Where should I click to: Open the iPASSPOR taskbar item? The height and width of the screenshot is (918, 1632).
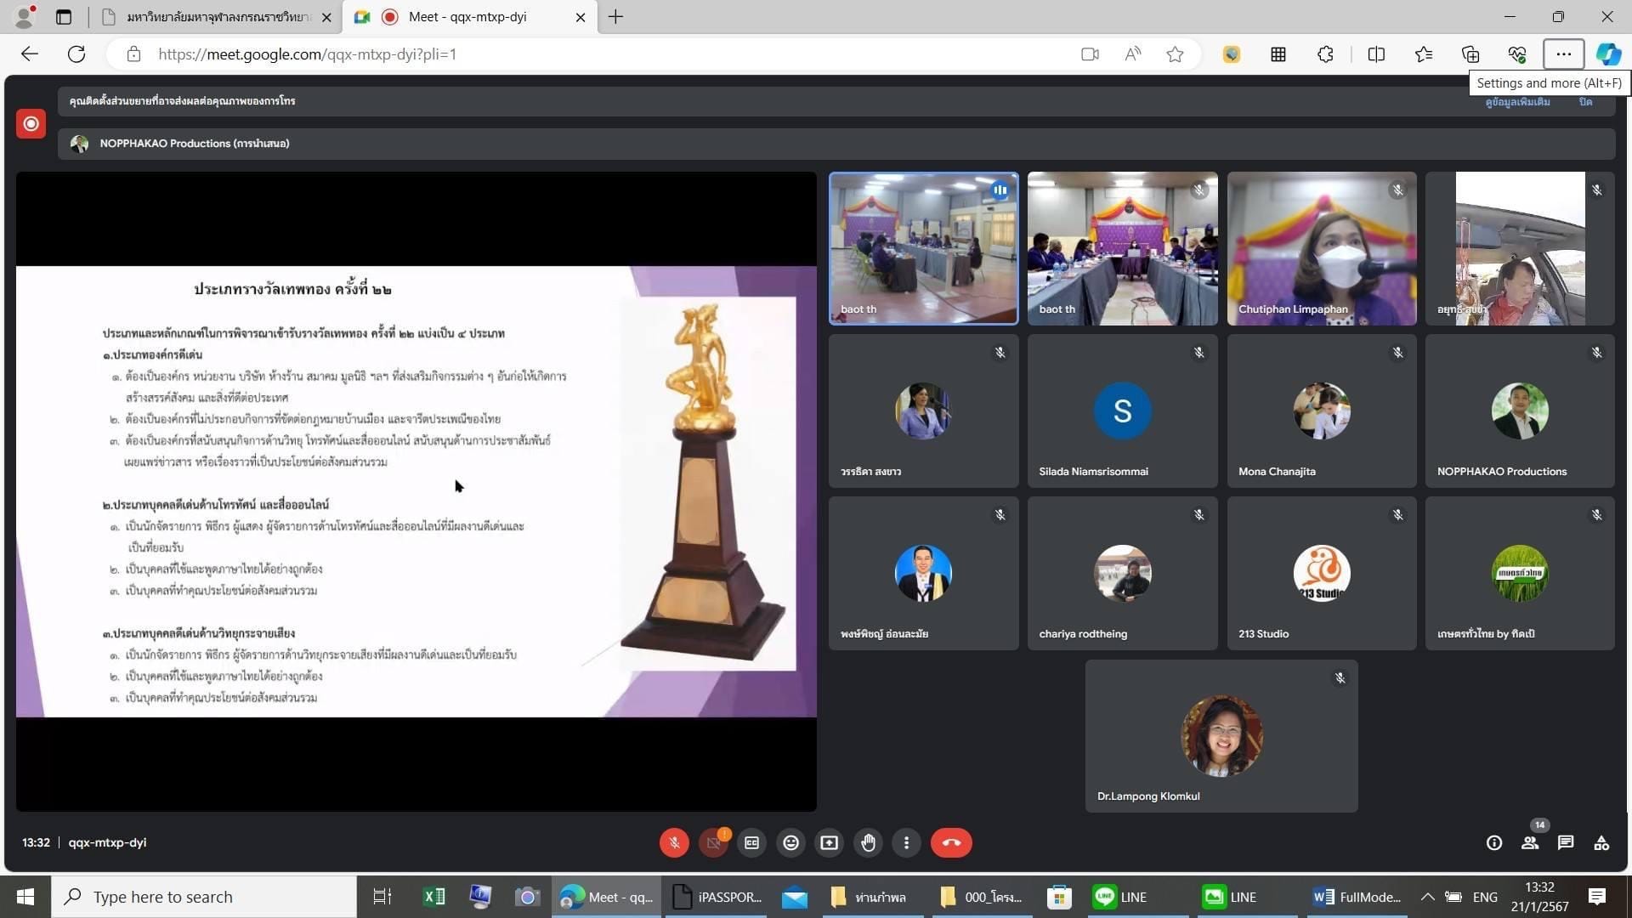[717, 897]
